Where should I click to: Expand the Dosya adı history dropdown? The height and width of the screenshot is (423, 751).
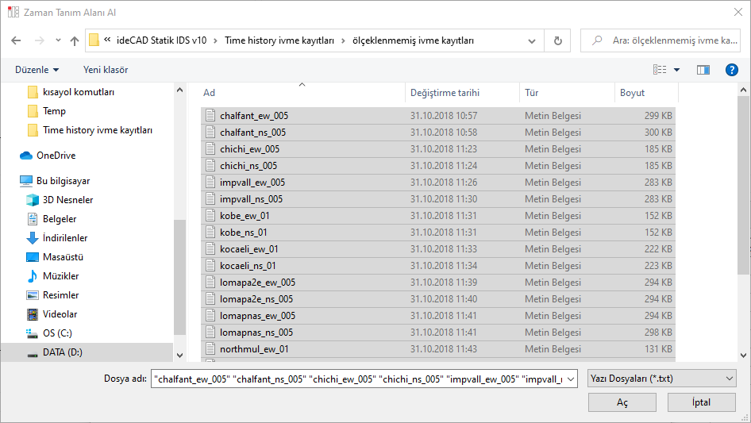point(570,379)
